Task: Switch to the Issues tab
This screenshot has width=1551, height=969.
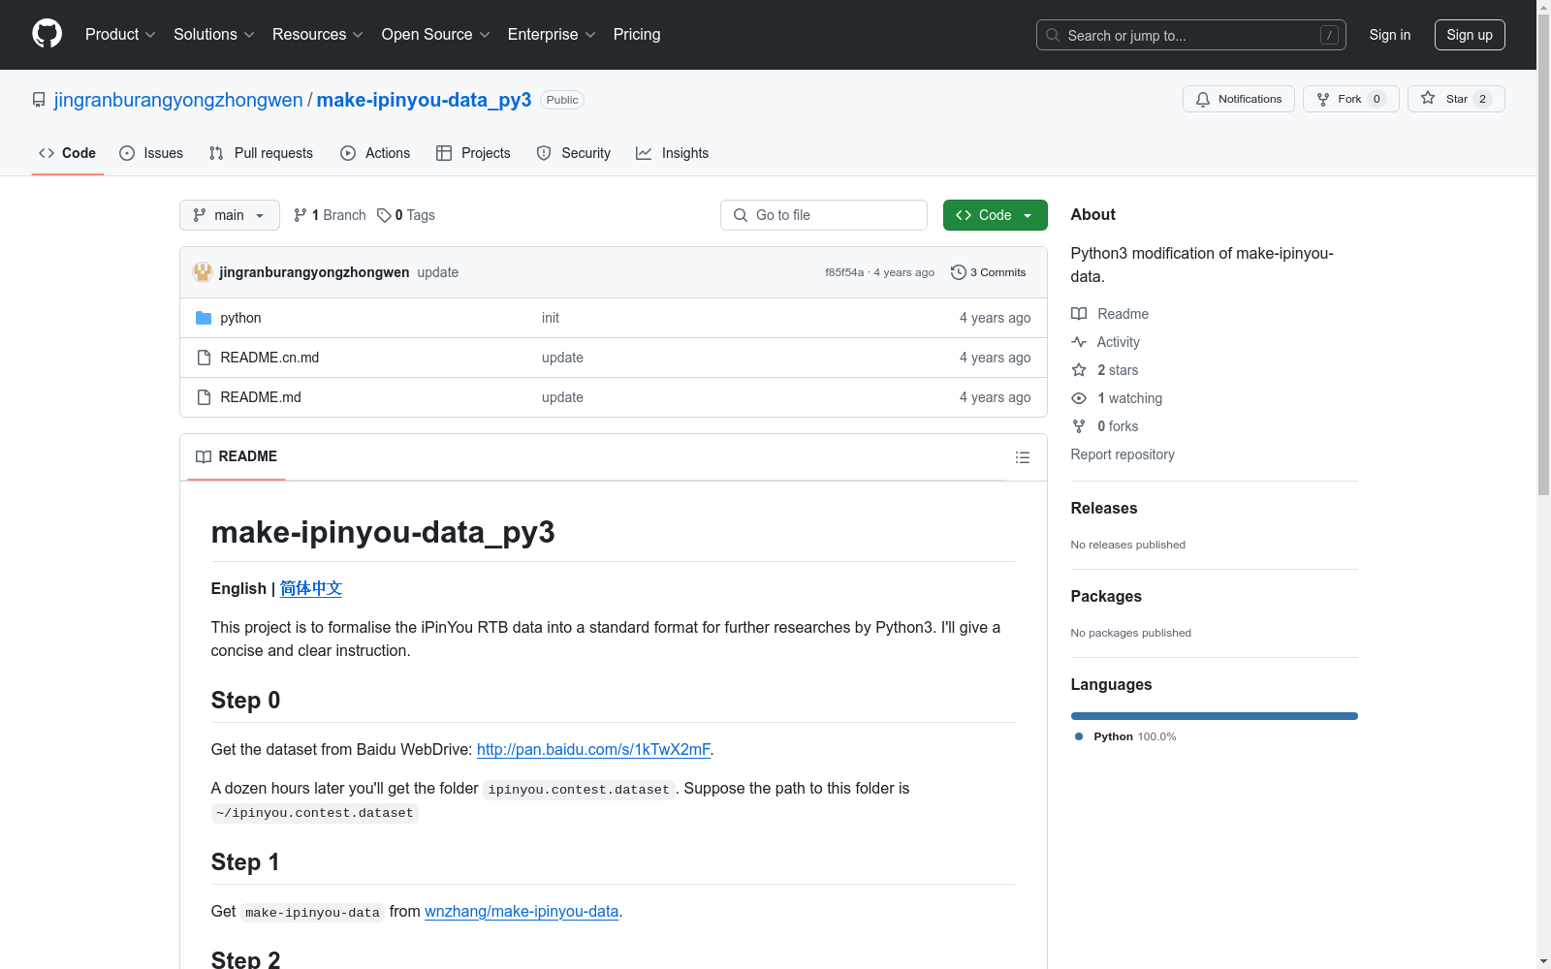Action: coord(151,153)
